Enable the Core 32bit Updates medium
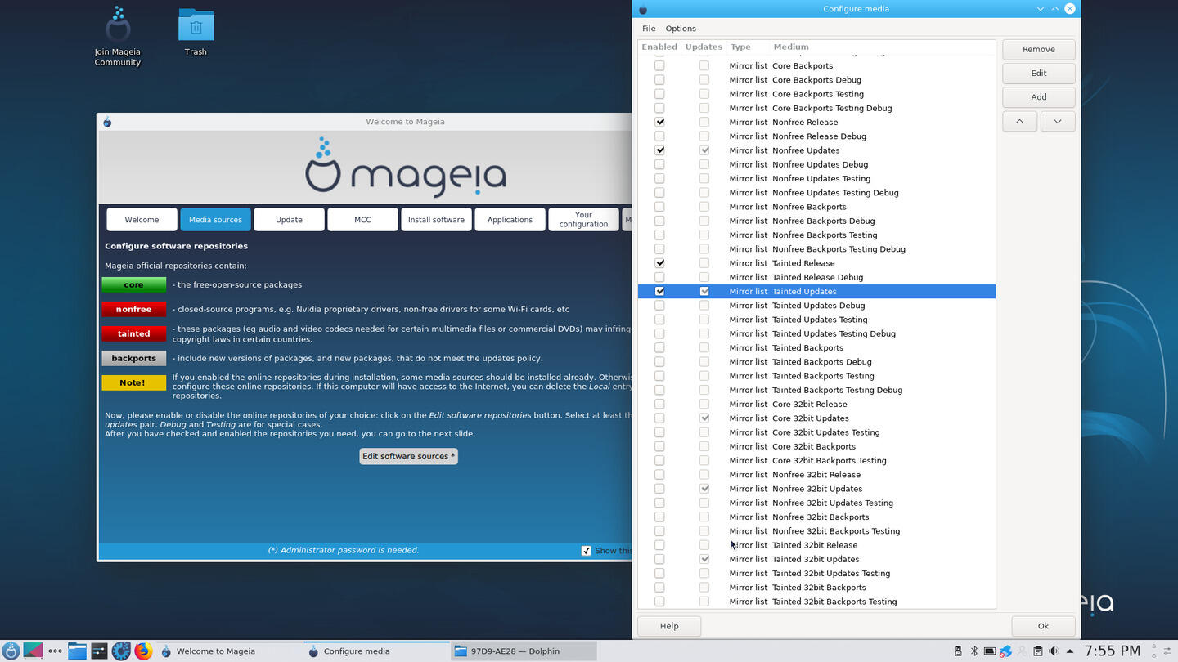The image size is (1178, 662). pos(659,418)
